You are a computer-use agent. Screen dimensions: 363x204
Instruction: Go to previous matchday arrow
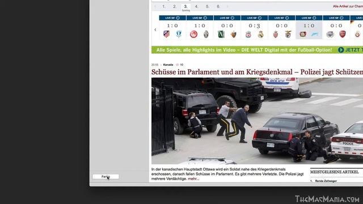(x=155, y=6)
